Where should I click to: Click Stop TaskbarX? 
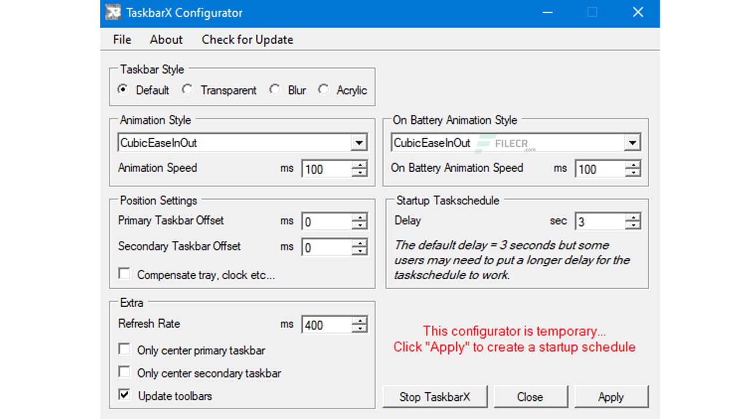[x=434, y=396]
